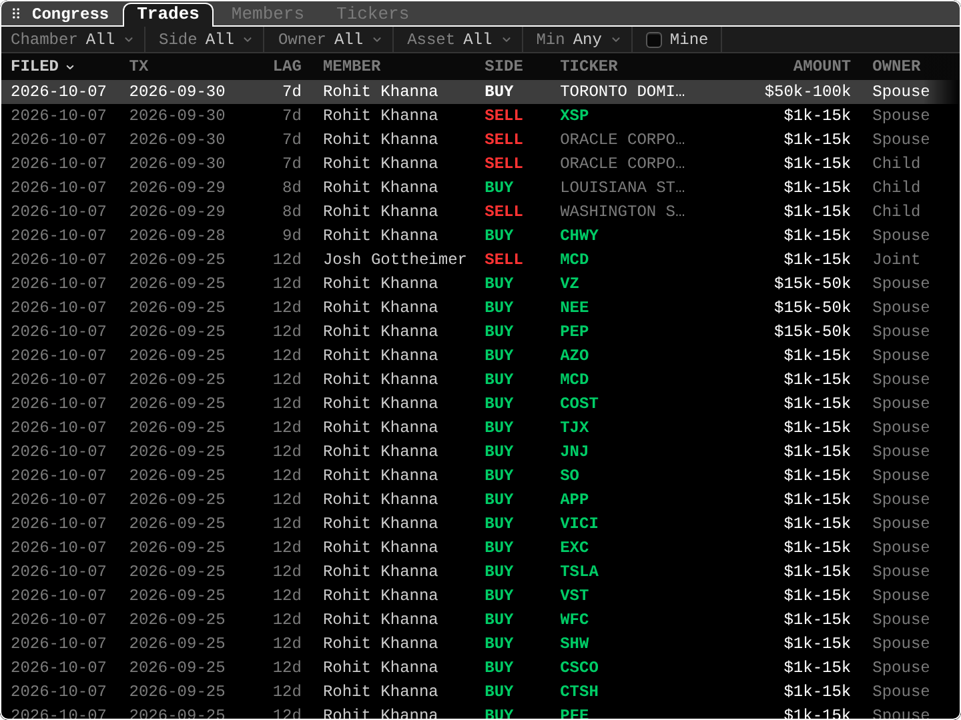Click the Joint owner cell
The height and width of the screenshot is (720, 961).
(896, 259)
